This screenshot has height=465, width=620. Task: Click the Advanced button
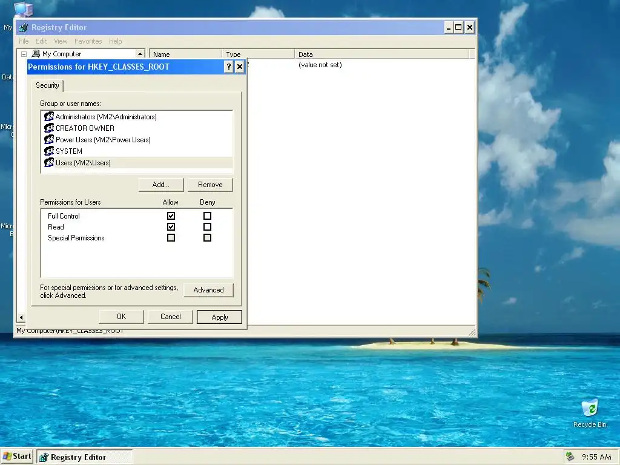pos(208,290)
